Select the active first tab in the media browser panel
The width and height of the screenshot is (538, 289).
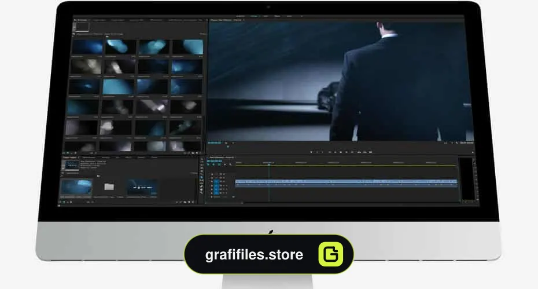click(x=81, y=20)
